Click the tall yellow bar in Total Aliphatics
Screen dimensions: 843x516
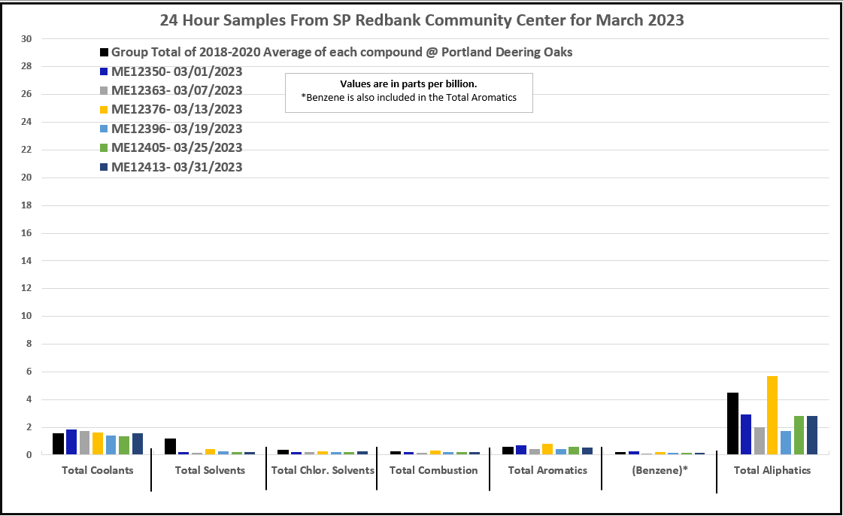pos(772,415)
